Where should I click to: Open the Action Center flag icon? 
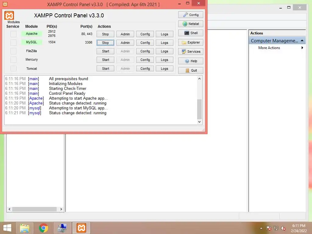click(x=268, y=228)
